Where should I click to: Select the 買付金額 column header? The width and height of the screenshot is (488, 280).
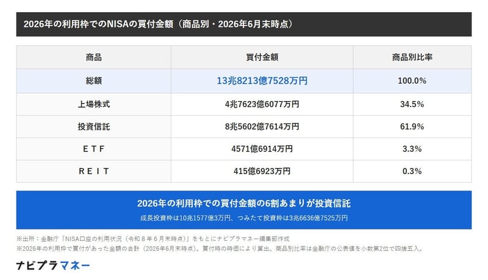point(262,57)
